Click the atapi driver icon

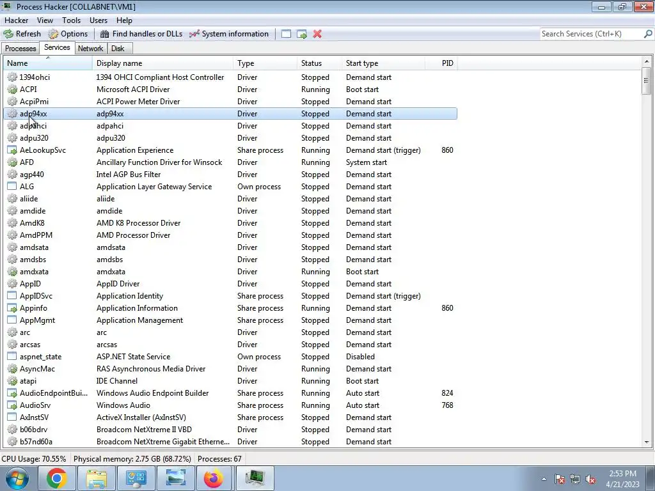pos(12,381)
